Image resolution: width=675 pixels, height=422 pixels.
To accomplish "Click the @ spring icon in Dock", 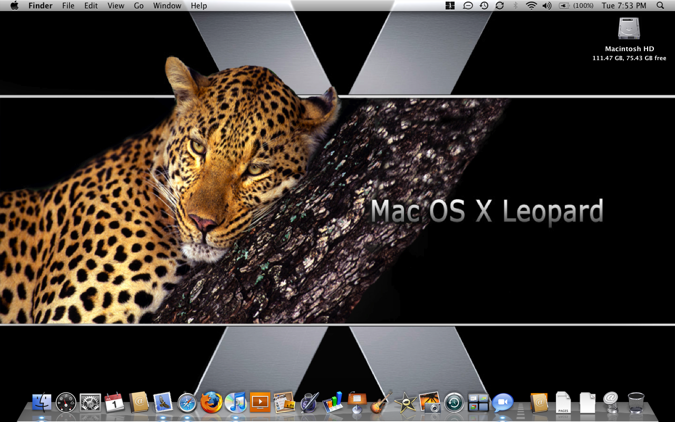I will pyautogui.click(x=611, y=402).
